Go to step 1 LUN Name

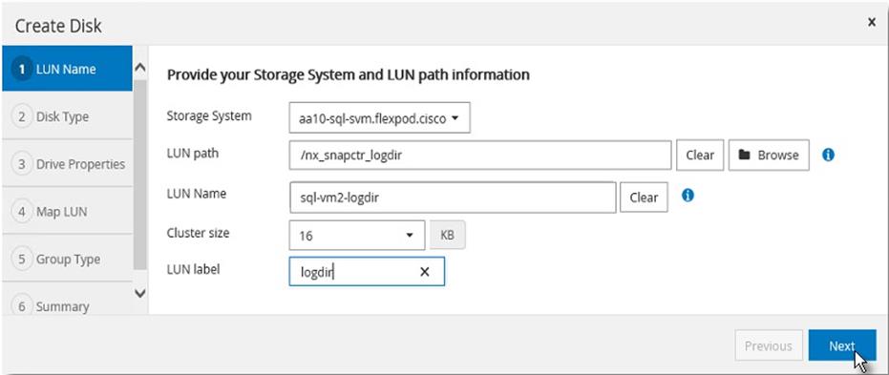pos(67,69)
